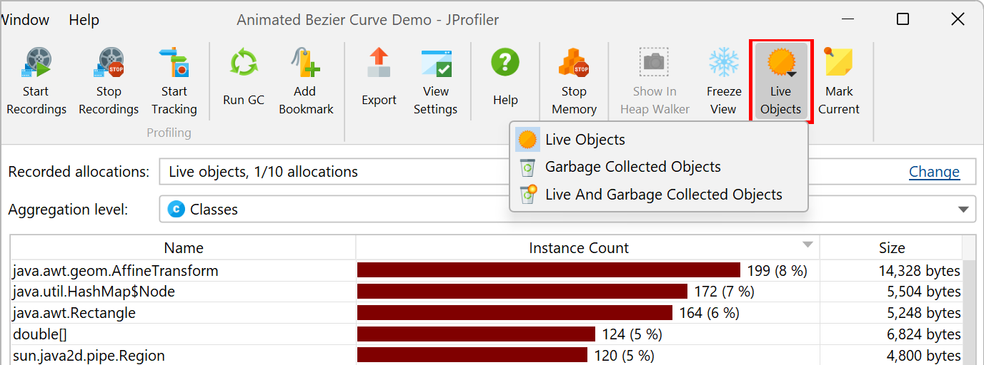Open the Window menu
This screenshot has width=984, height=365.
point(24,20)
